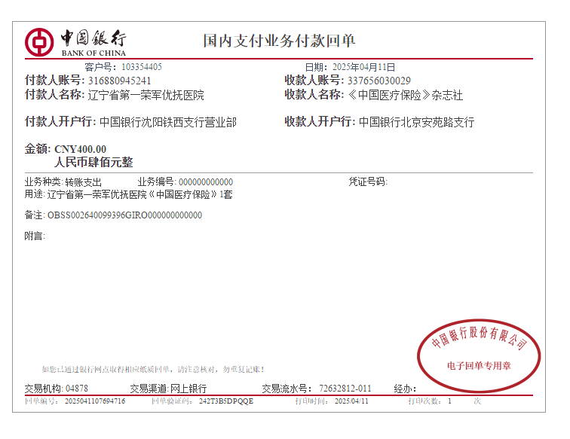Click the 经办 label

(x=405, y=389)
